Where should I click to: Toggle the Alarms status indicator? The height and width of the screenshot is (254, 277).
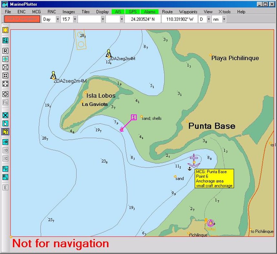click(149, 11)
